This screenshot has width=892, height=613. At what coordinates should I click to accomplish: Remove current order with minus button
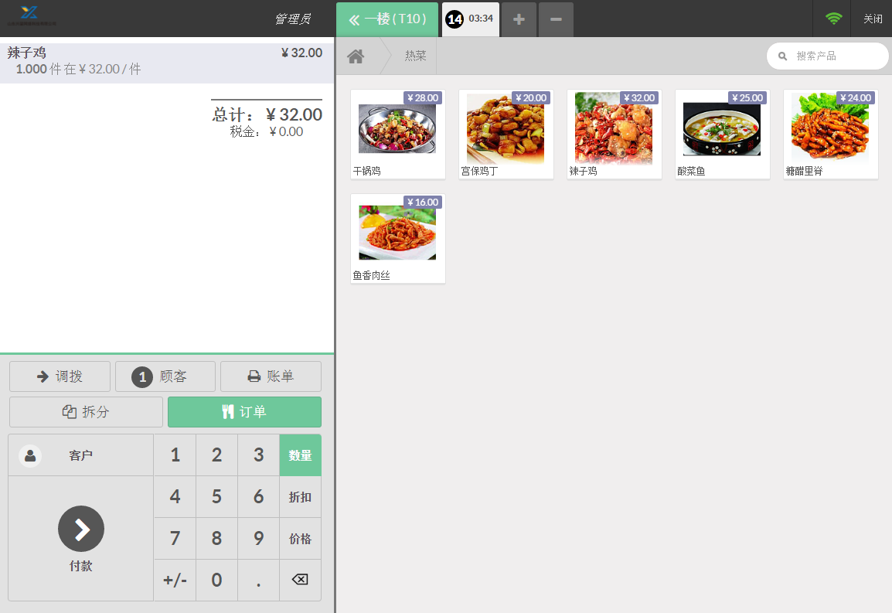click(x=556, y=19)
